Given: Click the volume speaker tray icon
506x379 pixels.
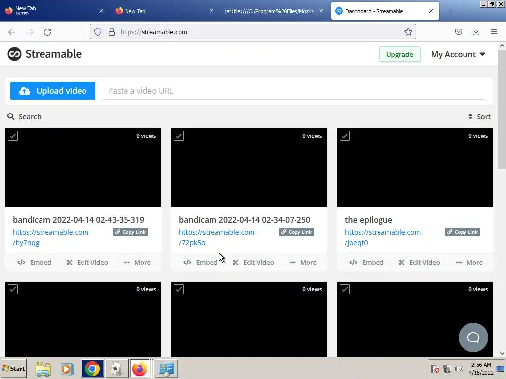Looking at the screenshot, I should tap(459, 368).
